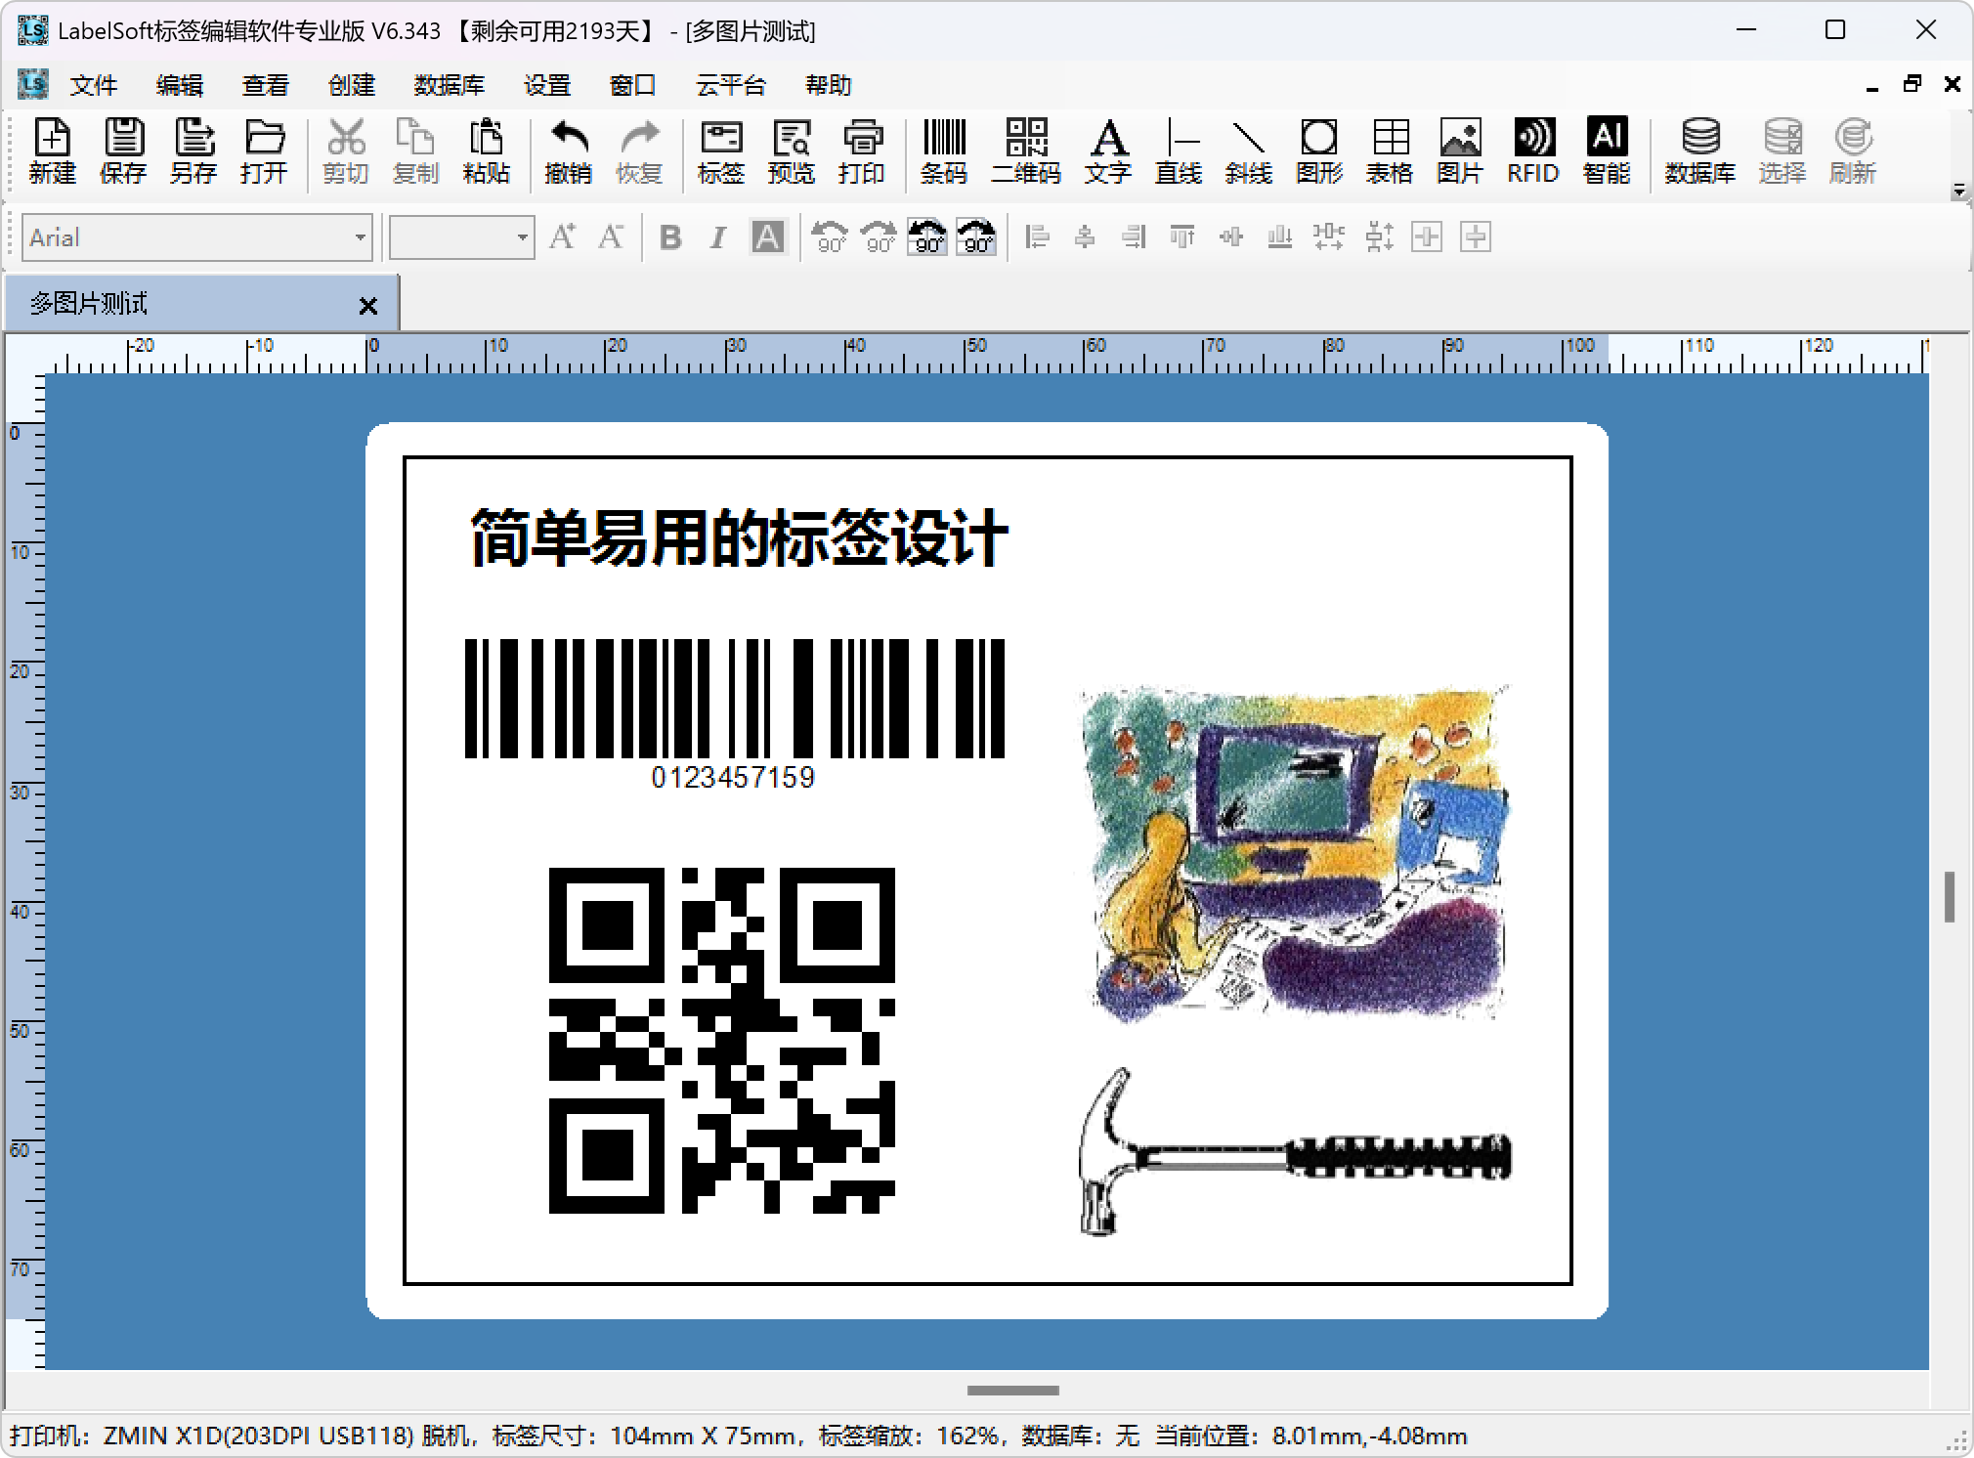This screenshot has width=1974, height=1458.
Task: Close the 多图片测试 tab
Action: pyautogui.click(x=368, y=306)
